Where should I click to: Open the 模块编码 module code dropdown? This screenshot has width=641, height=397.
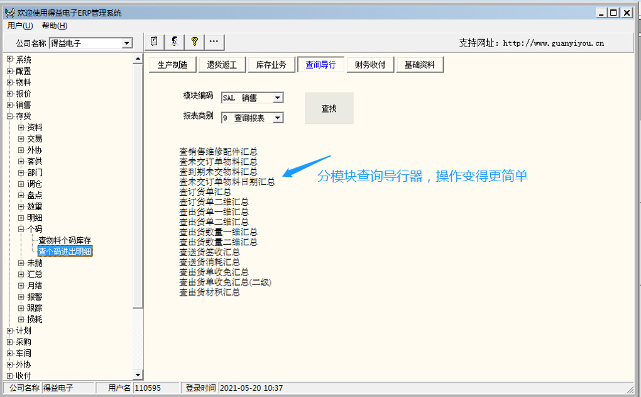pyautogui.click(x=278, y=98)
